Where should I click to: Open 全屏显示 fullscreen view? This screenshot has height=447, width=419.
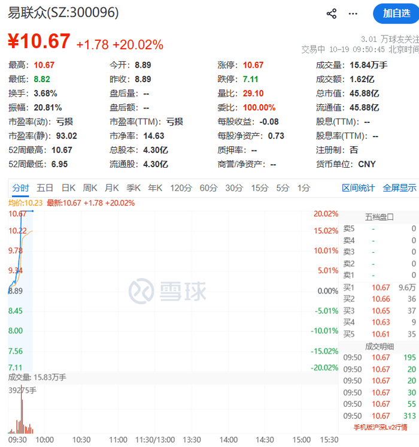tap(399, 188)
